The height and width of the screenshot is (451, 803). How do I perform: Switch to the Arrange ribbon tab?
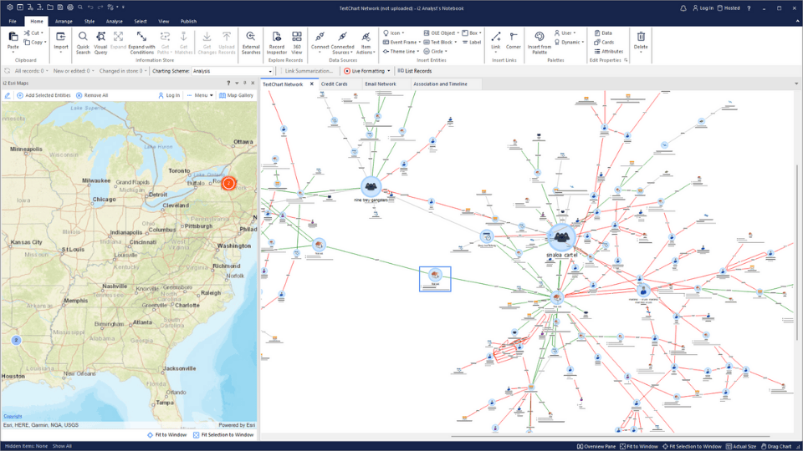click(64, 22)
